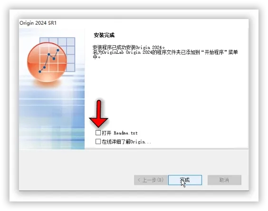268x211 pixels.
Task: Tick the 在线详细了解Origin checkbox
Action: point(98,141)
